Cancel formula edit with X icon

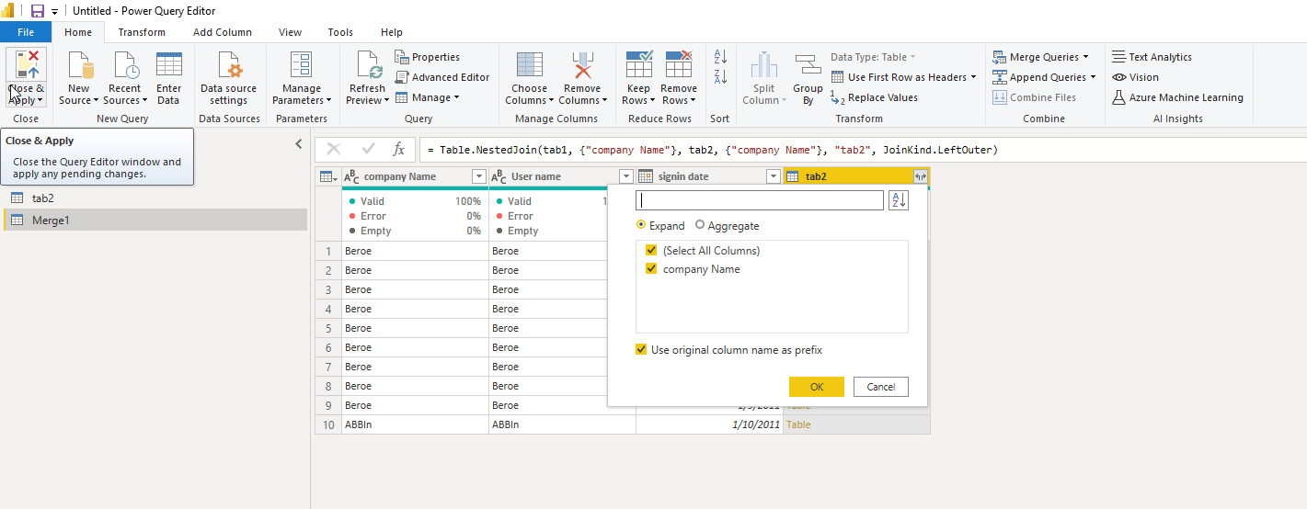[334, 149]
